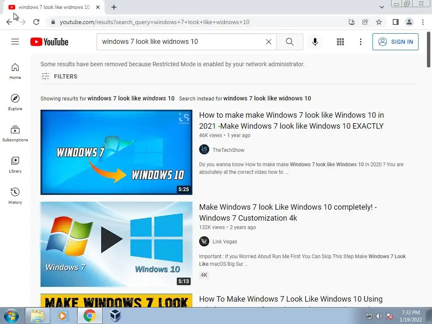
Task: Click the 5:13 duration badge
Action: [x=184, y=281]
